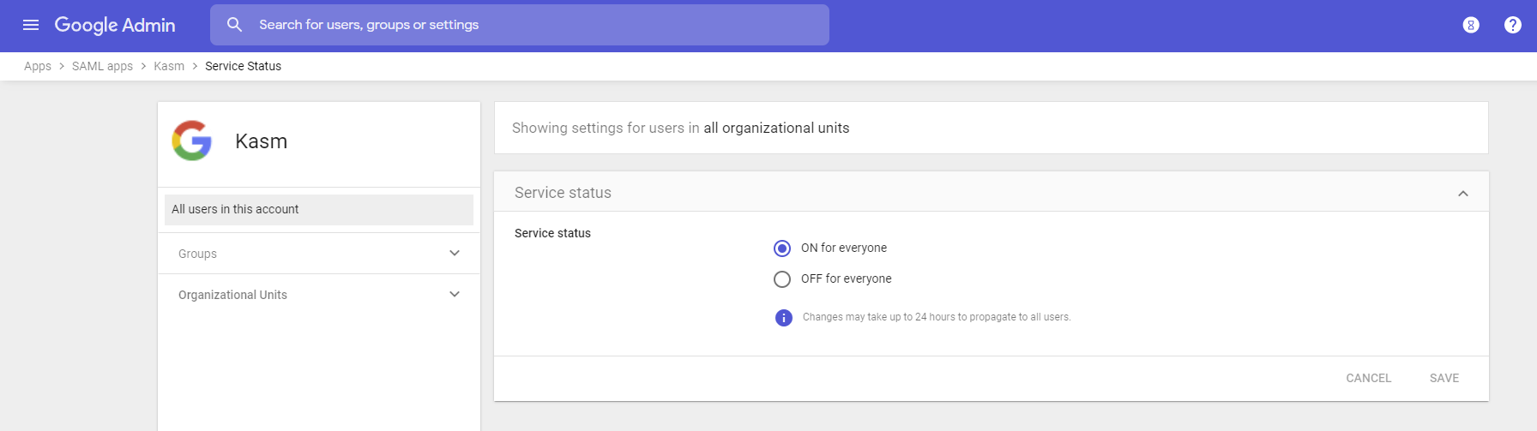Collapse the Service status panel

[1462, 194]
